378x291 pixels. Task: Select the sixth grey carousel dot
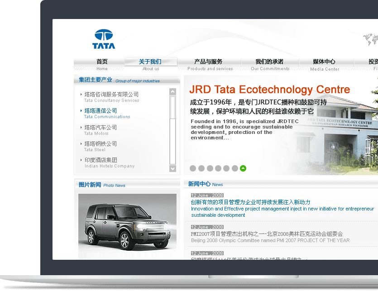click(x=235, y=168)
